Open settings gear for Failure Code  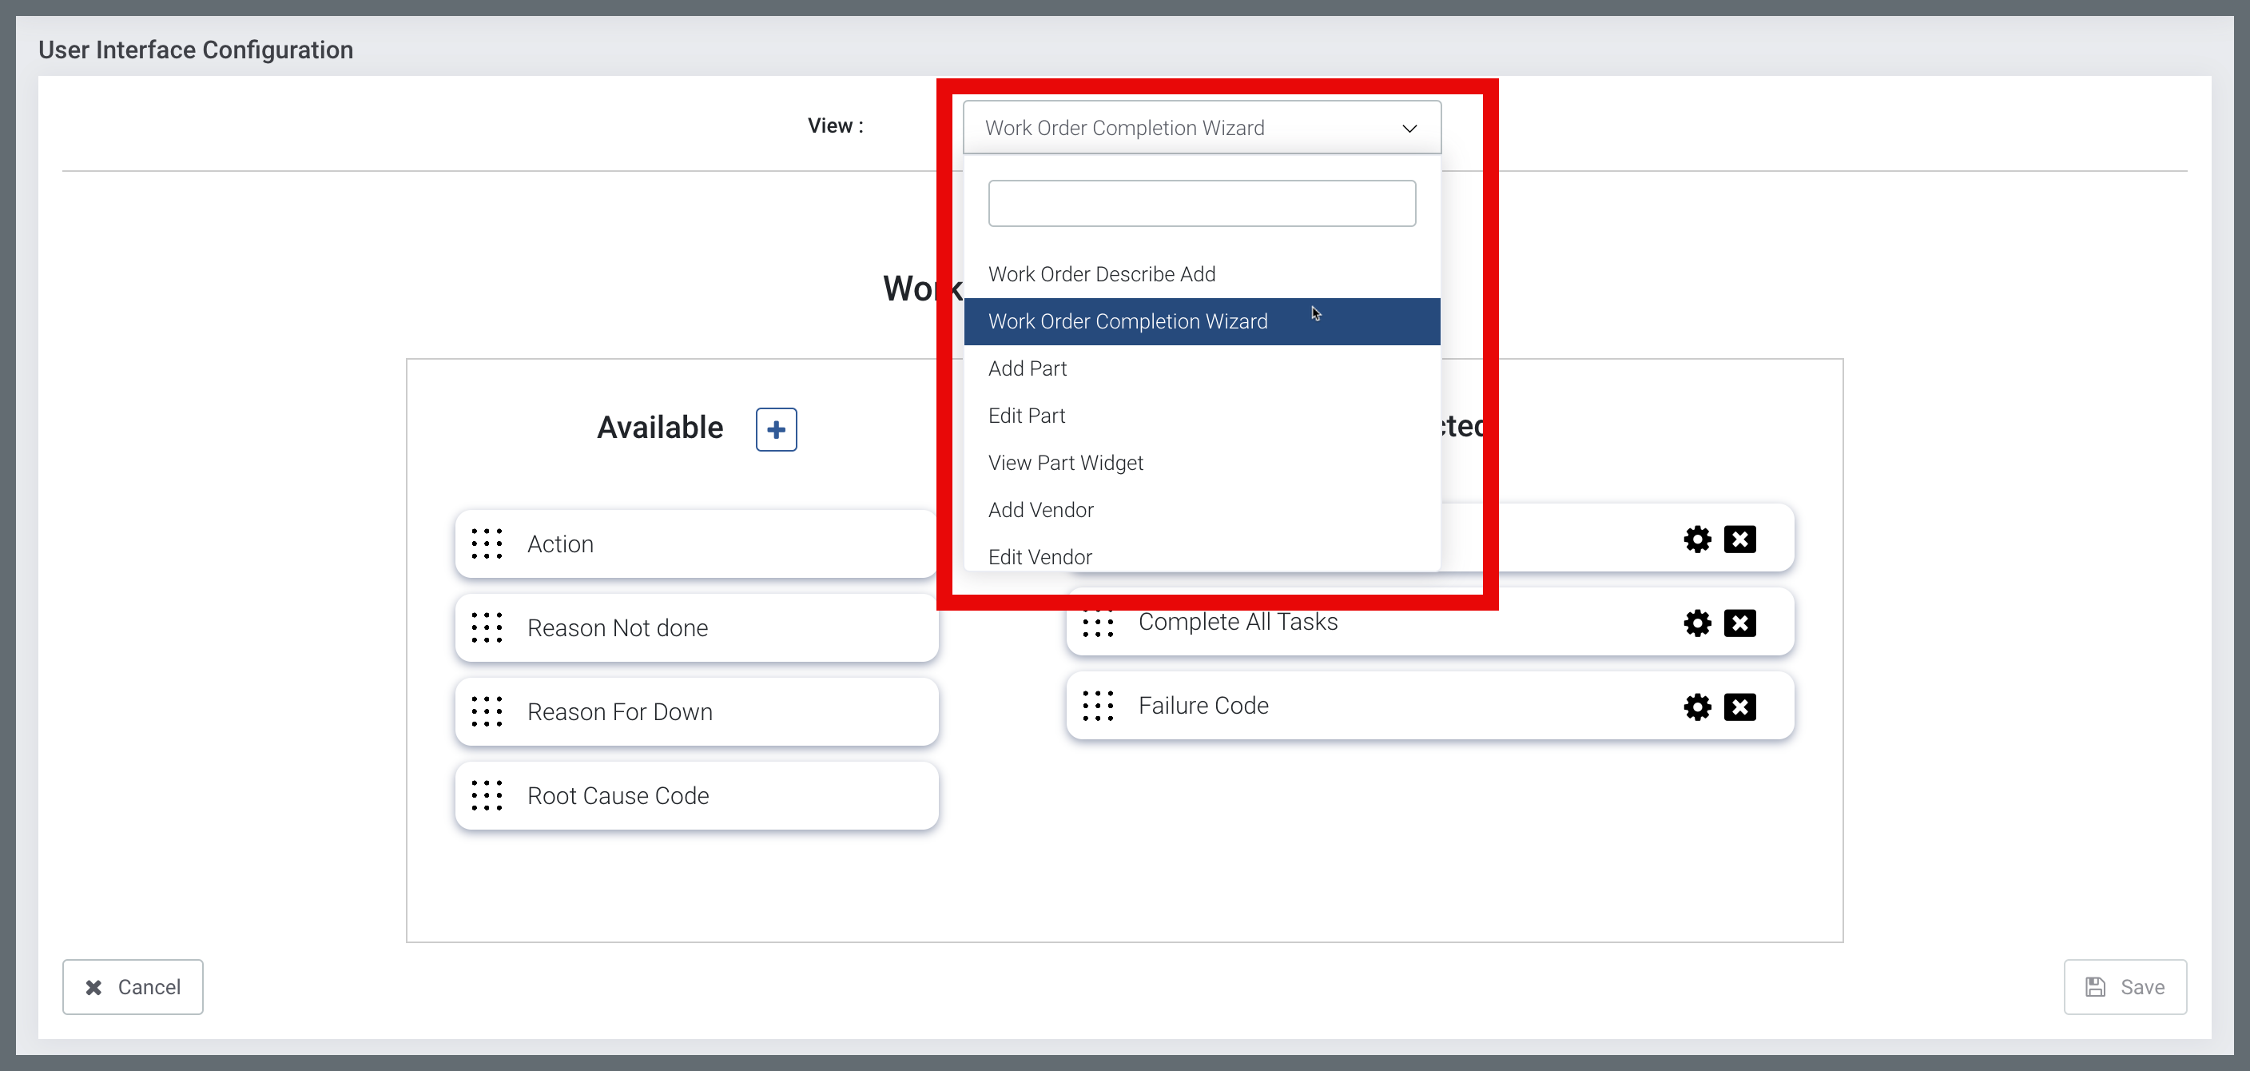[1696, 707]
